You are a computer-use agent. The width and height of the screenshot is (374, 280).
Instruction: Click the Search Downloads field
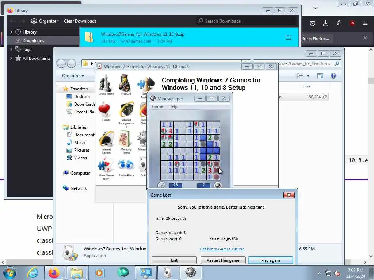[247, 21]
